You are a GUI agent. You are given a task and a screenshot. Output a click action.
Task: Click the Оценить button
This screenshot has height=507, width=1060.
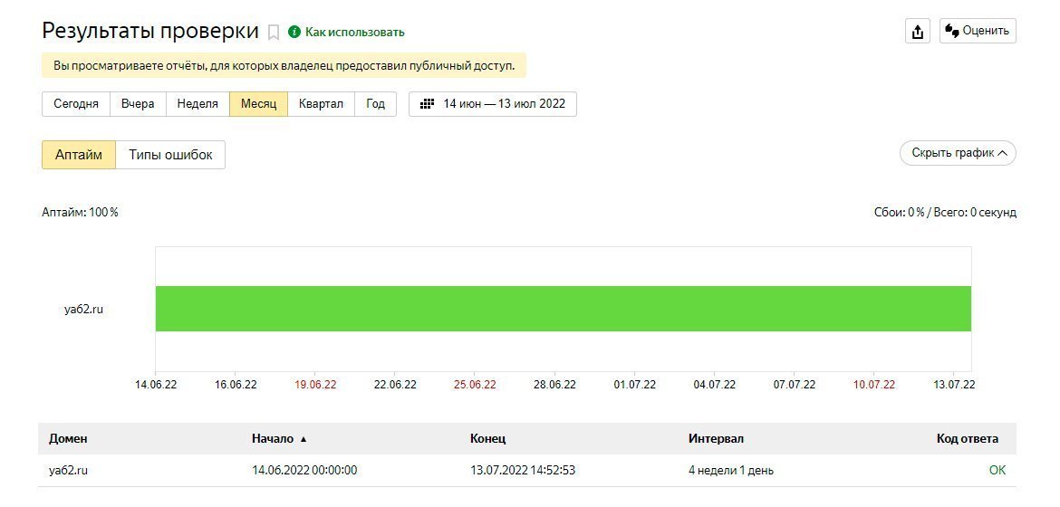pyautogui.click(x=978, y=31)
